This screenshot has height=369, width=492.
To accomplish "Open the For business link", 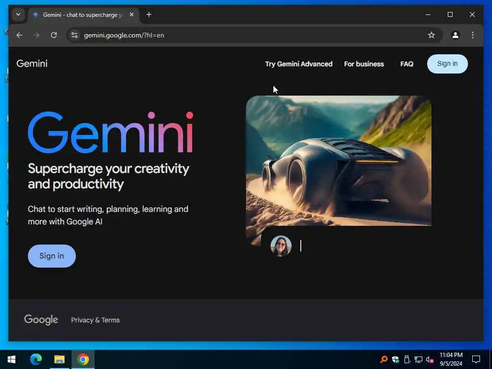I will [x=364, y=64].
